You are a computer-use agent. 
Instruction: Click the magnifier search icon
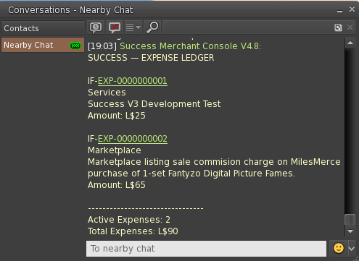click(152, 27)
